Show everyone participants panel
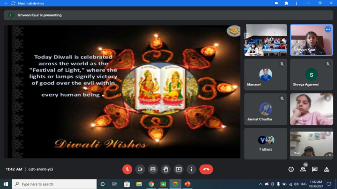Image resolution: width=337 pixels, height=189 pixels. coord(303,169)
